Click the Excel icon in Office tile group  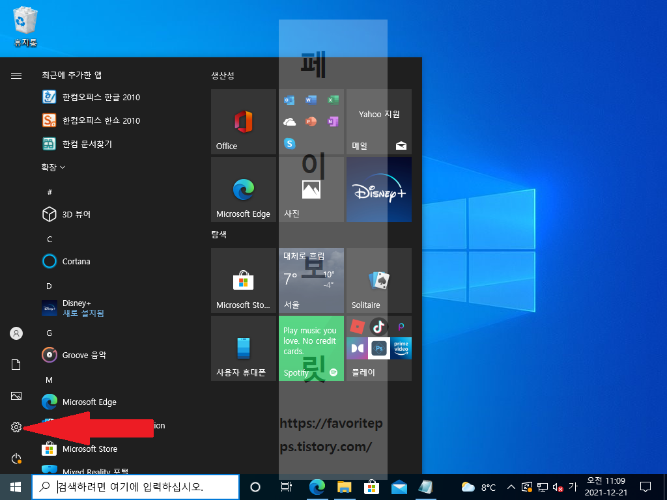333,100
